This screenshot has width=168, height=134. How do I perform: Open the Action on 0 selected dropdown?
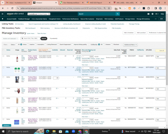coord(10,39)
